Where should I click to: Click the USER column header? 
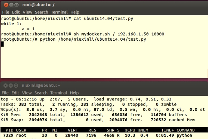tap(21, 130)
